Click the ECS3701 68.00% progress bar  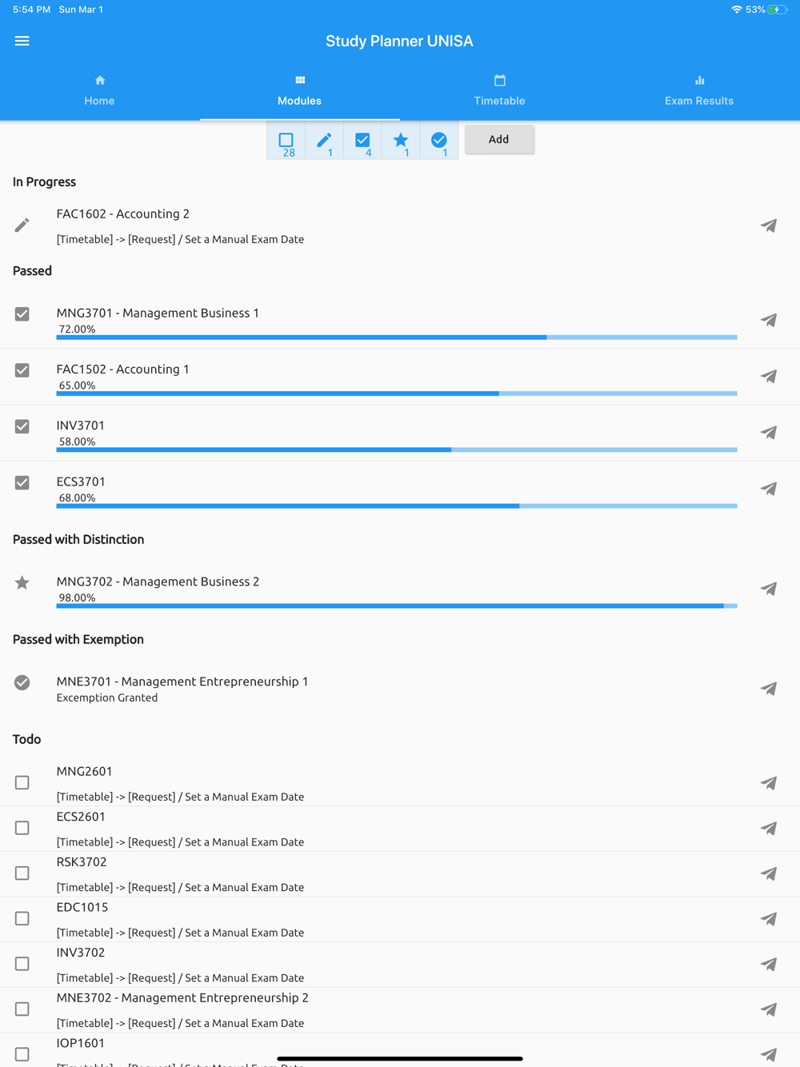(x=397, y=506)
